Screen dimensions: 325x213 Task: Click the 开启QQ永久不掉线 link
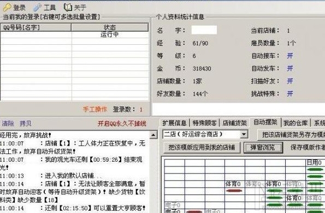pos(122,123)
